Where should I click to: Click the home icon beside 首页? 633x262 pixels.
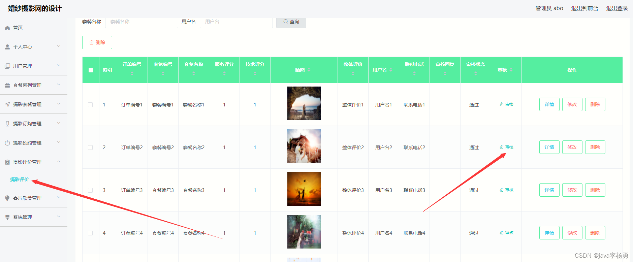[7, 28]
